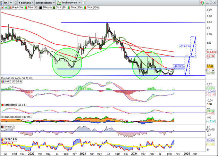The image size is (218, 156).
Task: Open the 1 semana timeframe dropdown
Action: click(26, 3)
